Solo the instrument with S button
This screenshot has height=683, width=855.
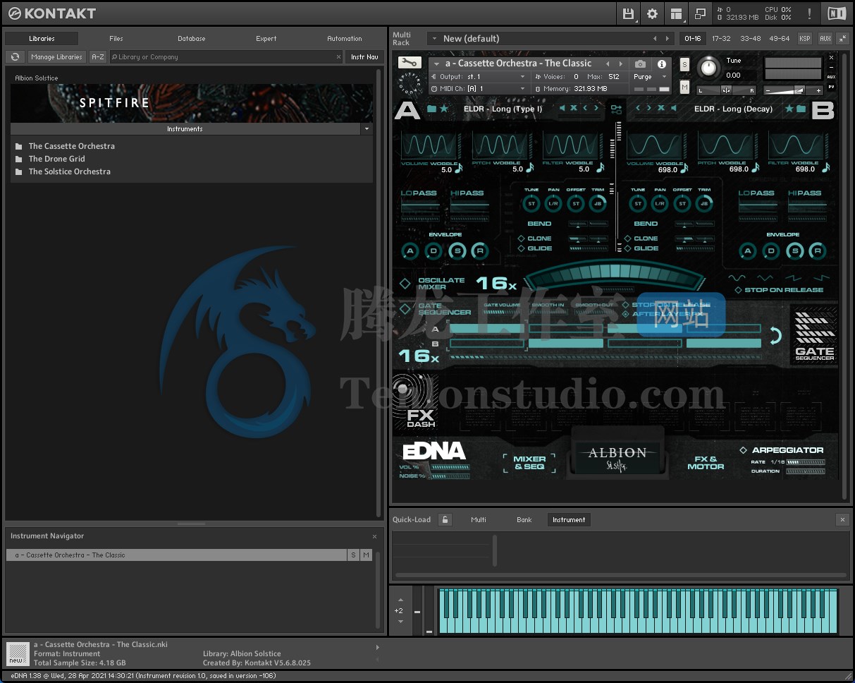click(684, 64)
